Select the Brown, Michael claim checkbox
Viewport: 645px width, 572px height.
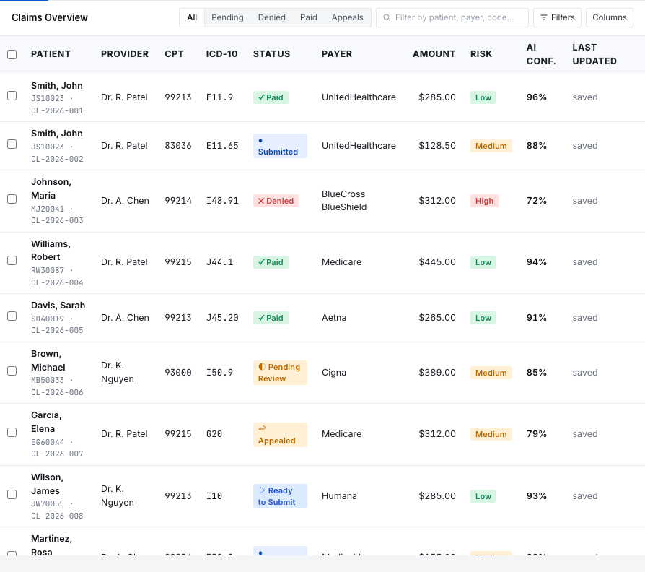tap(12, 371)
